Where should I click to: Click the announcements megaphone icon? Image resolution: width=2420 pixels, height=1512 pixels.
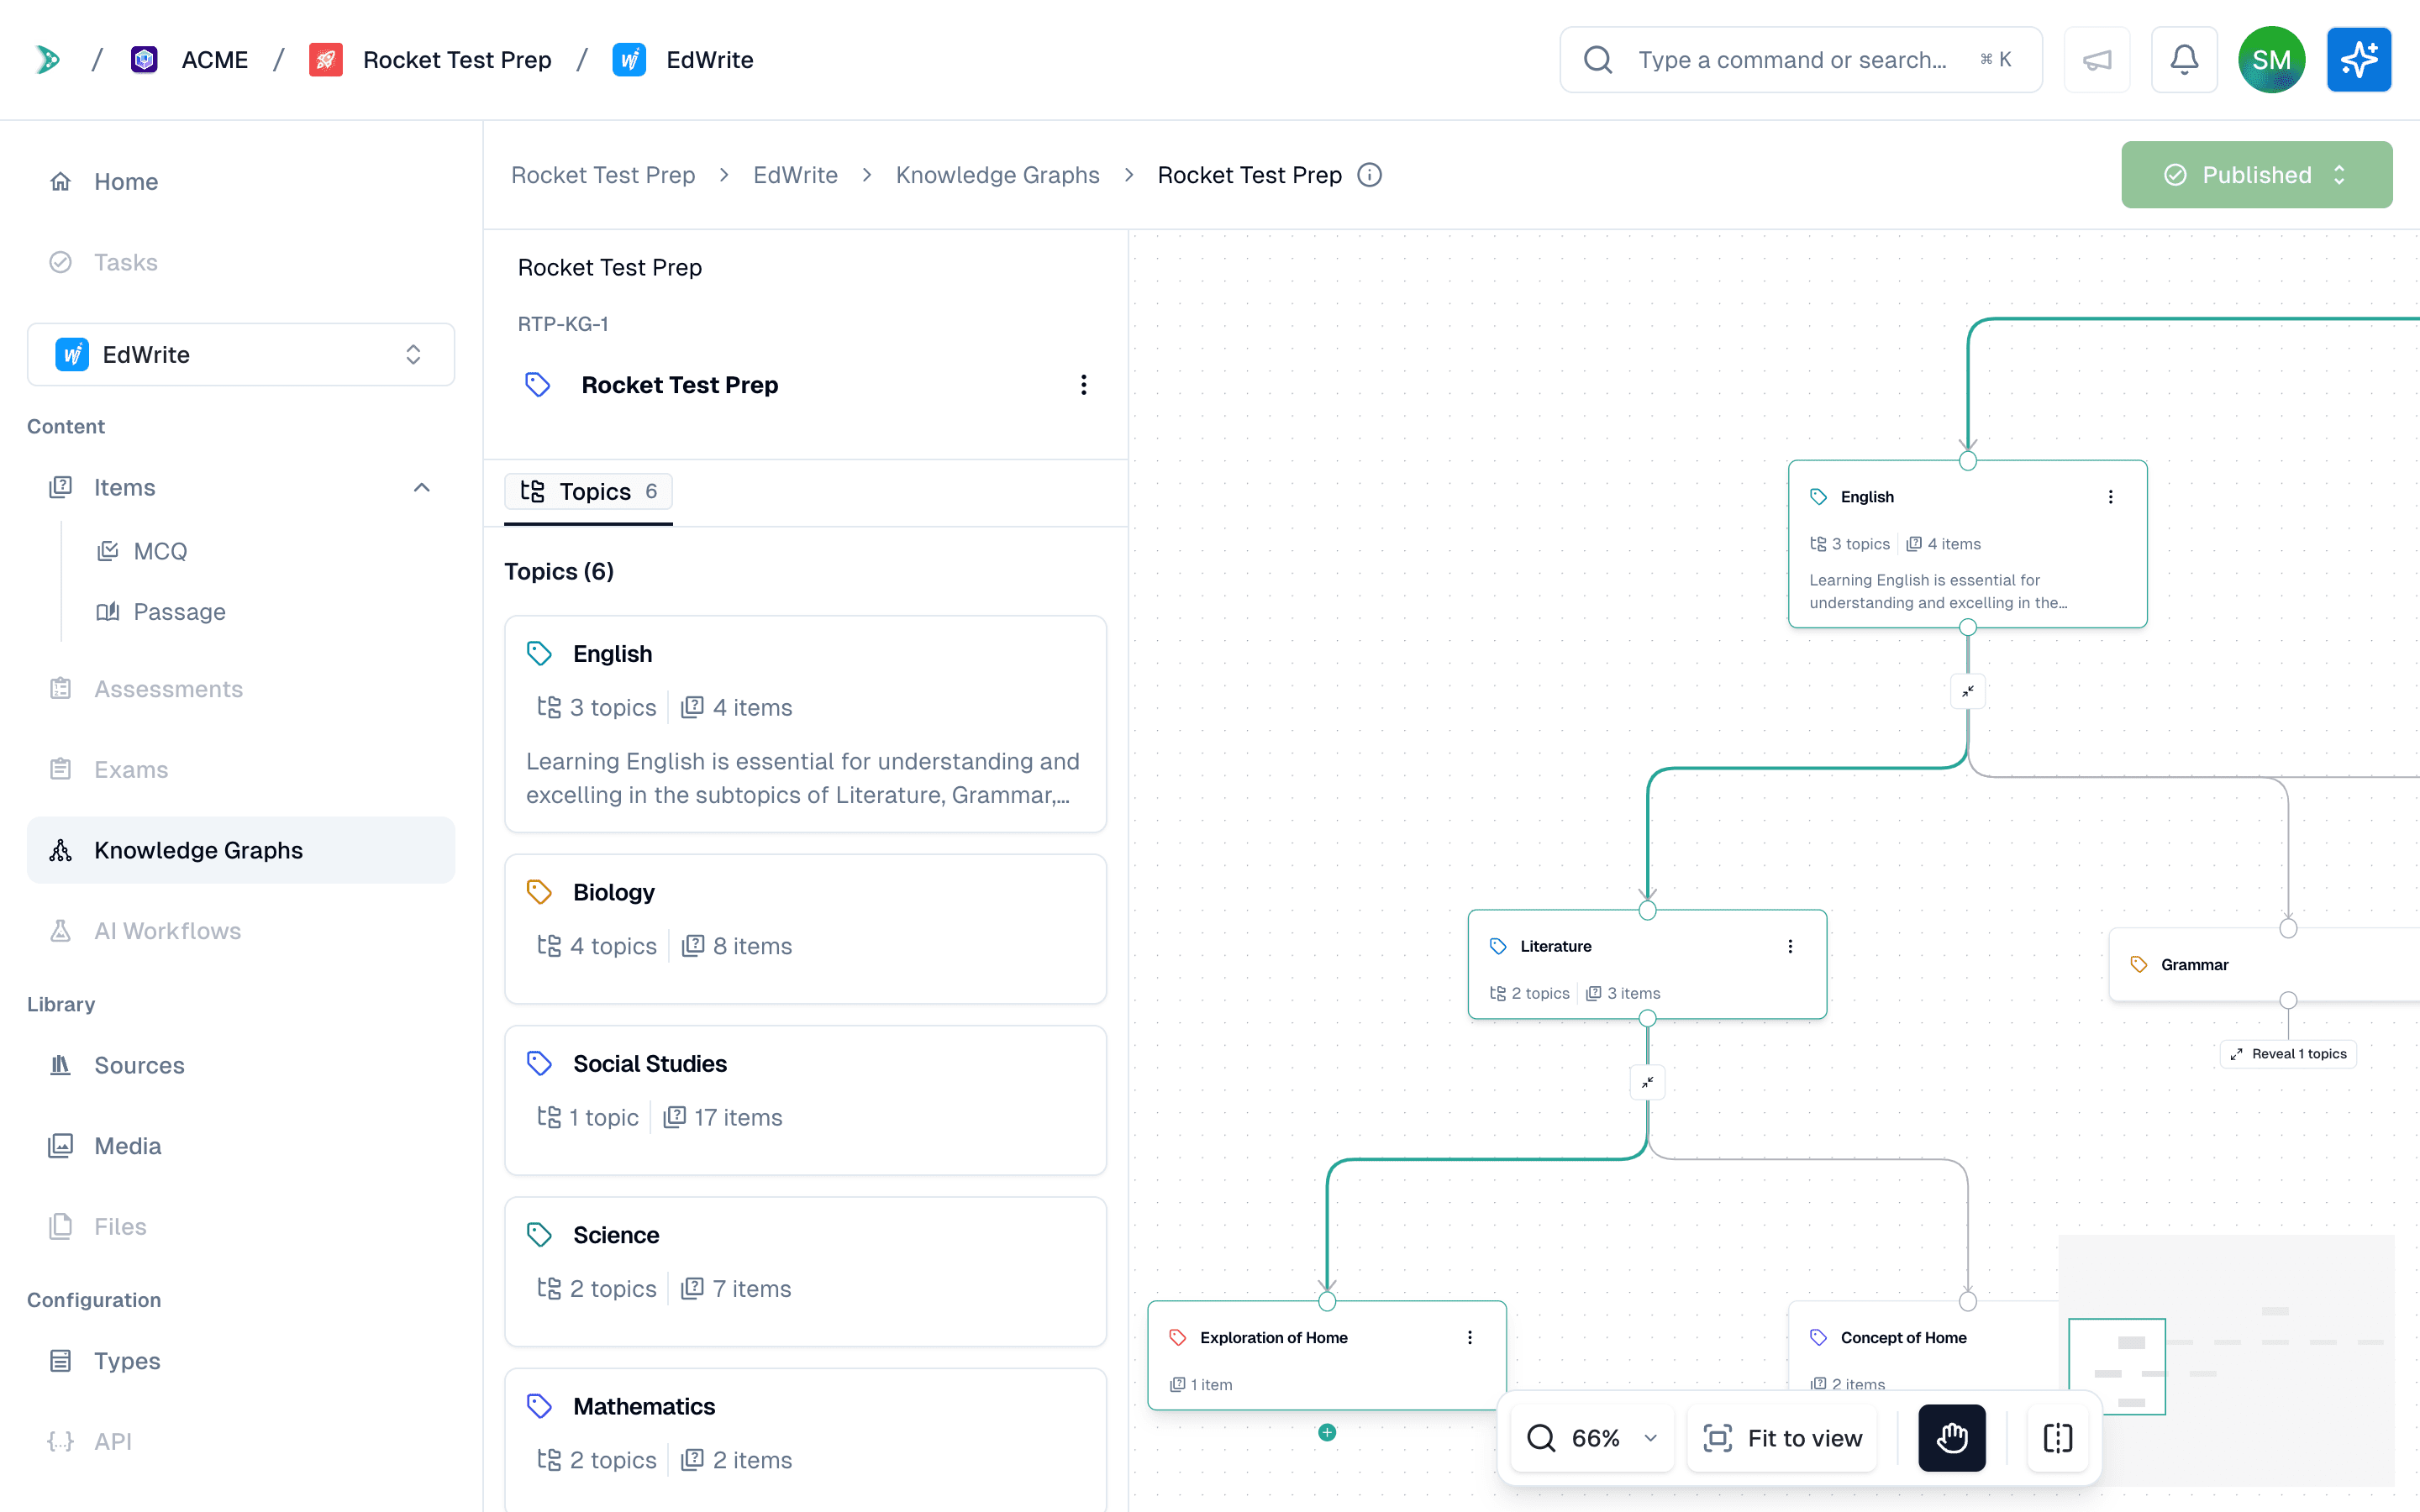[2097, 60]
